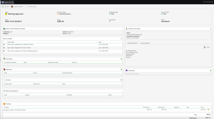Image resolution: width=214 pixels, height=119 pixels.
Task: Click the Price (excl.) products column header
Action: [x=146, y=107]
